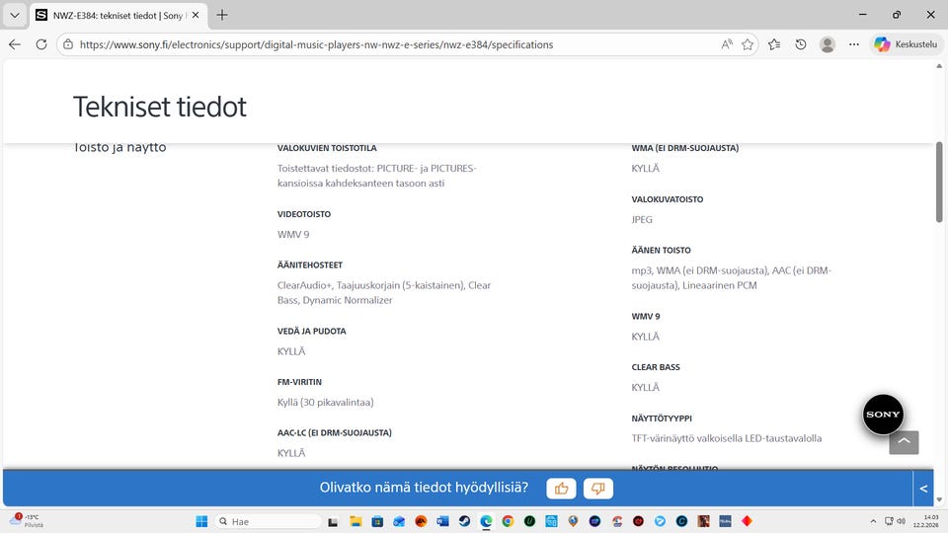This screenshot has height=533, width=948.
Task: Click the scrollbar down arrow
Action: coord(939,500)
